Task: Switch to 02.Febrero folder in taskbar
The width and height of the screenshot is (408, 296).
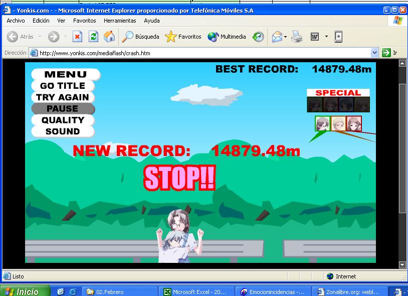Action: point(120,292)
